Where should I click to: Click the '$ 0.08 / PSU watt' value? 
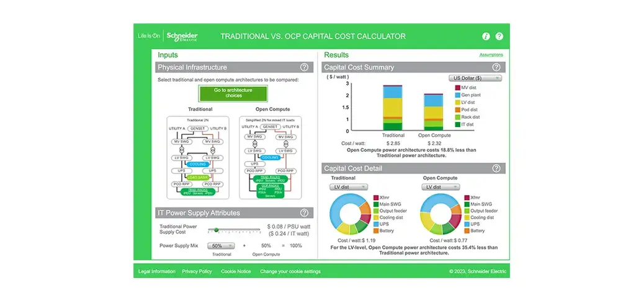click(288, 226)
